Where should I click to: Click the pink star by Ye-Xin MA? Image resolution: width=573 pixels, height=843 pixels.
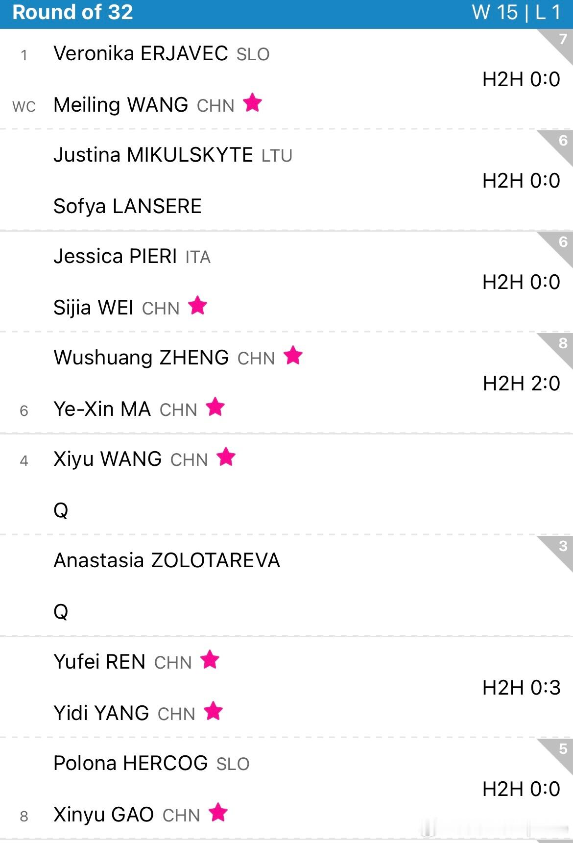[215, 407]
